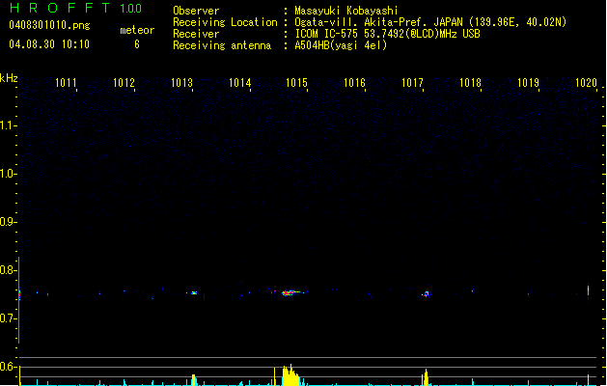Click the 0.8 kHz frequency label
Viewport: 607px width, 386px height.
click(x=7, y=270)
